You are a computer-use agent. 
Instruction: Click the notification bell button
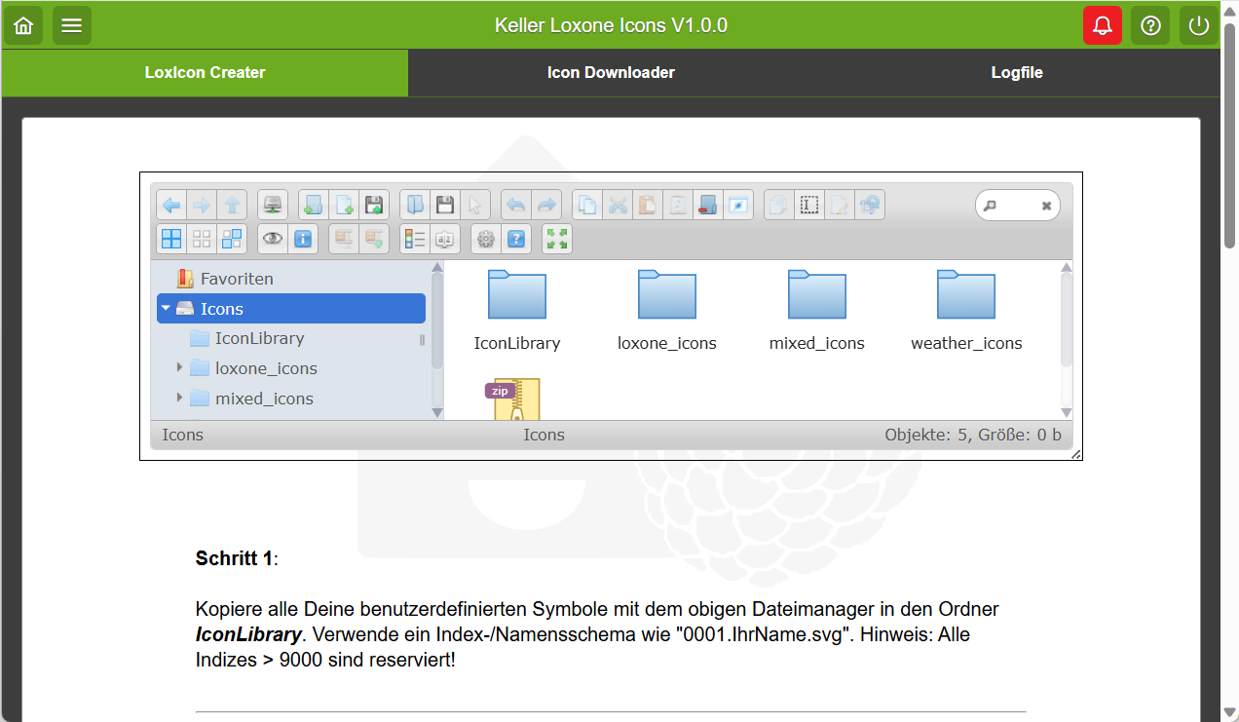click(1102, 24)
